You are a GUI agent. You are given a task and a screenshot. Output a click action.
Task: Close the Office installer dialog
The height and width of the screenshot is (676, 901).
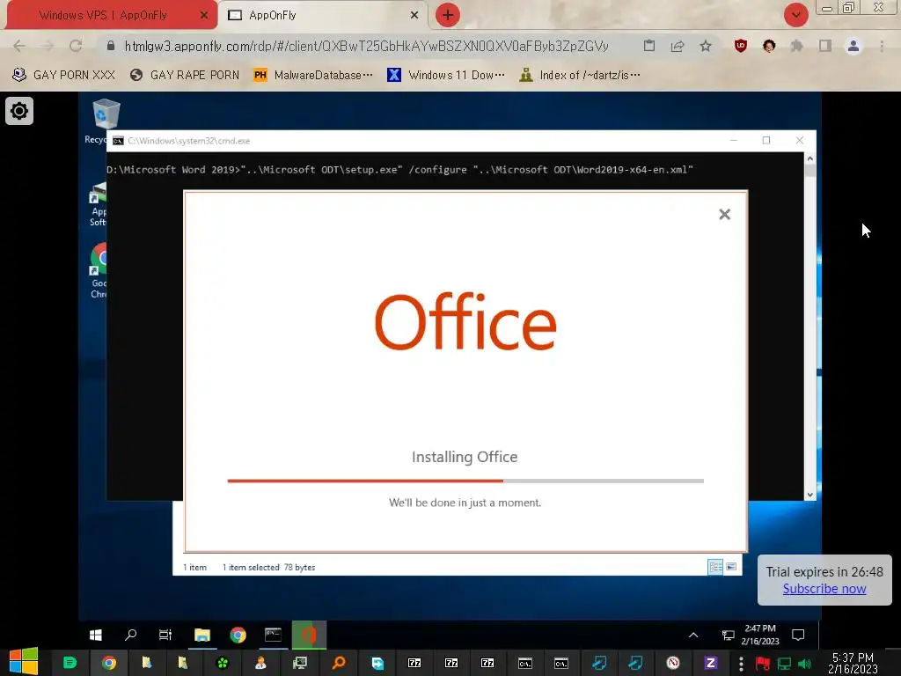click(x=725, y=215)
